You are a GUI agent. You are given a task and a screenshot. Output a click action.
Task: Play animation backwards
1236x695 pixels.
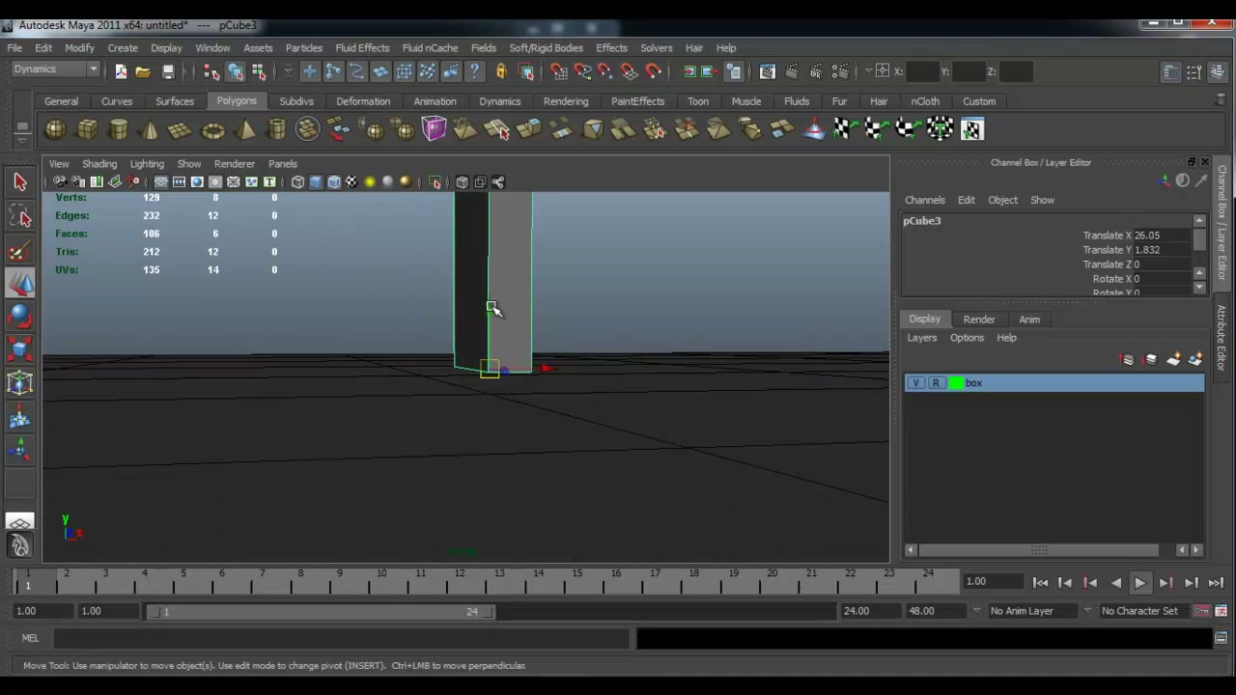tap(1115, 583)
